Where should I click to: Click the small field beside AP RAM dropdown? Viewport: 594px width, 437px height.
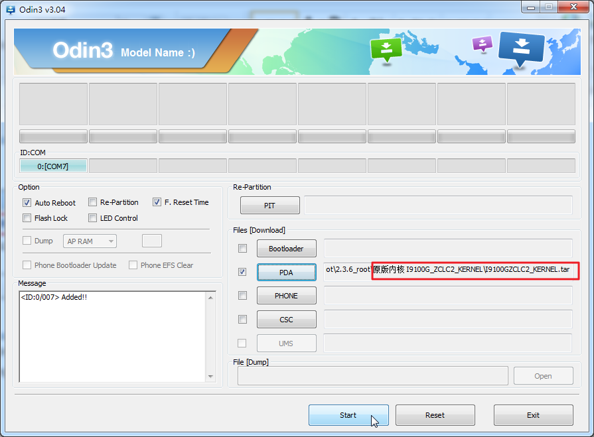(152, 241)
